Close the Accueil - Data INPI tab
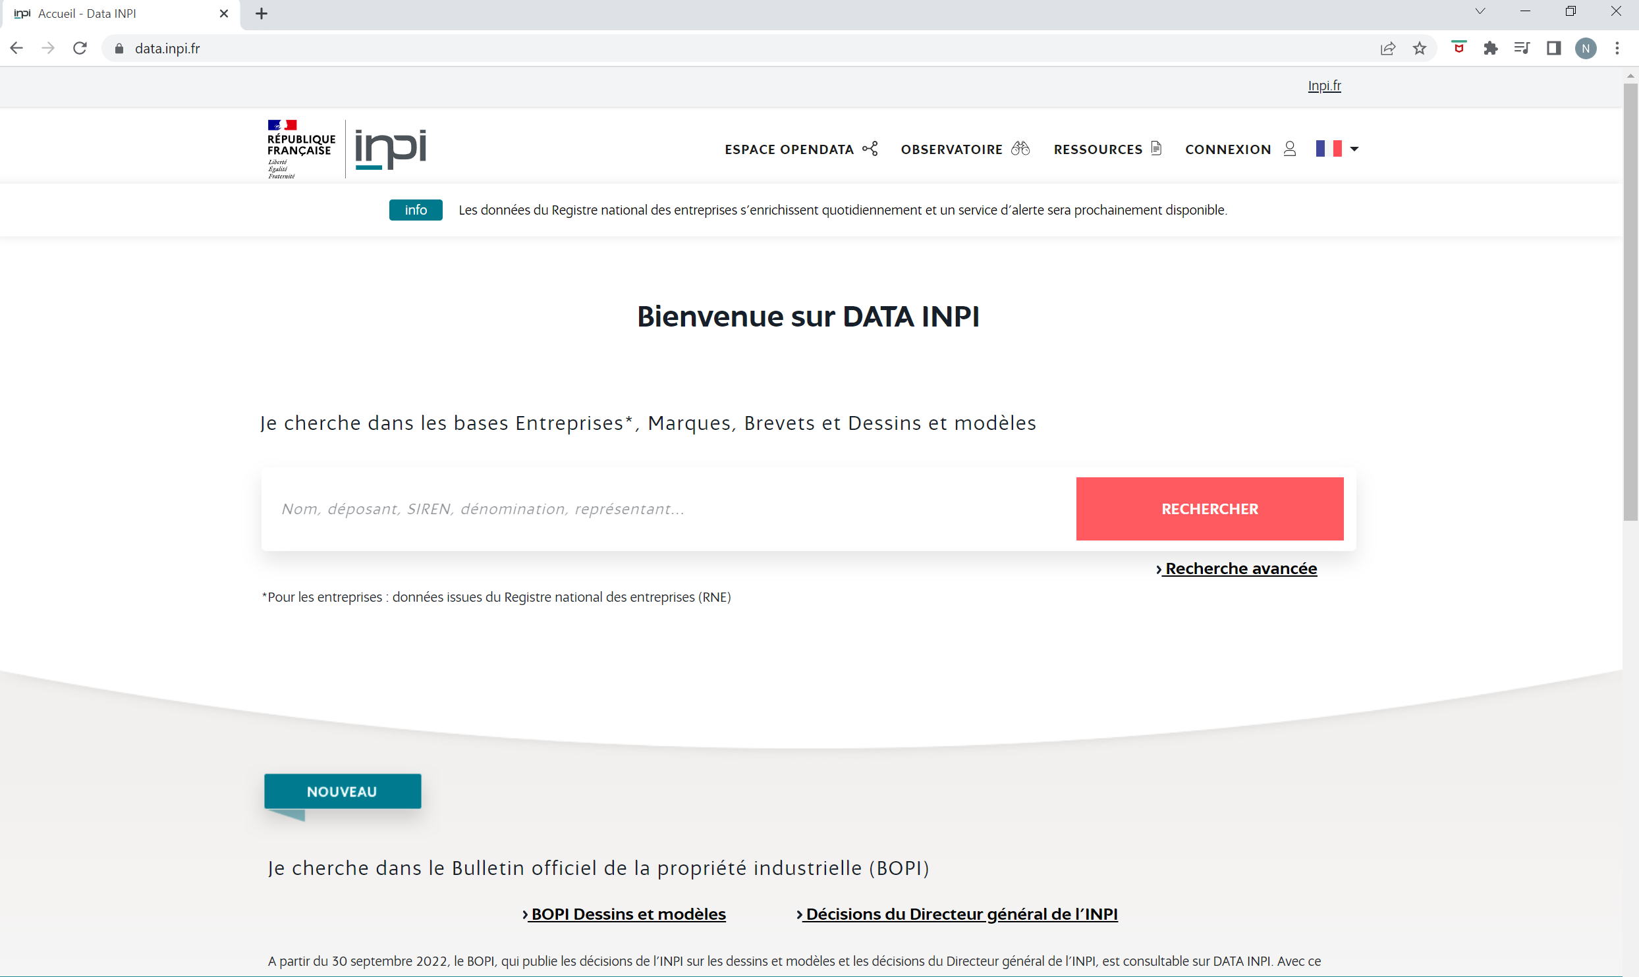Viewport: 1639px width, 977px height. 224,13
